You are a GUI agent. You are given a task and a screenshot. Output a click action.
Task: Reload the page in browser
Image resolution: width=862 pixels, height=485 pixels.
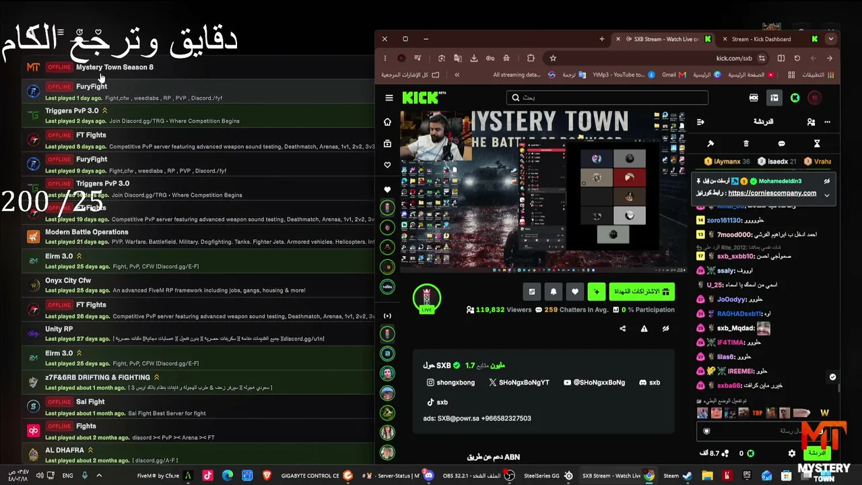point(797,59)
